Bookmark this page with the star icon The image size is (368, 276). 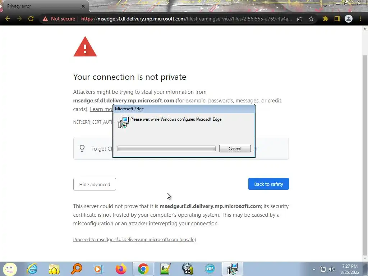click(311, 19)
